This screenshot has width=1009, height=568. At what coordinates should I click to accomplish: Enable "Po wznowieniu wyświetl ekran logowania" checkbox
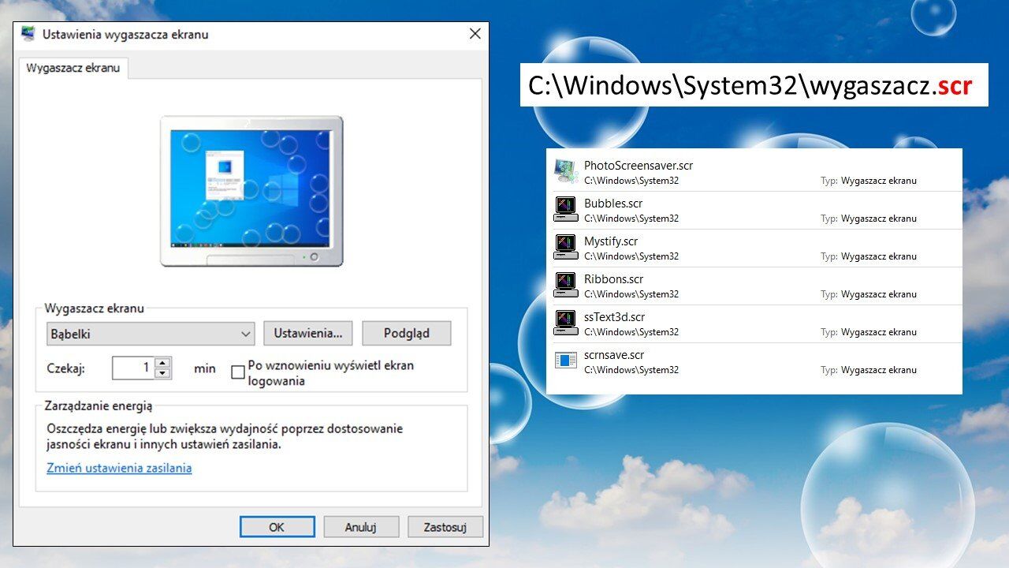click(x=237, y=372)
